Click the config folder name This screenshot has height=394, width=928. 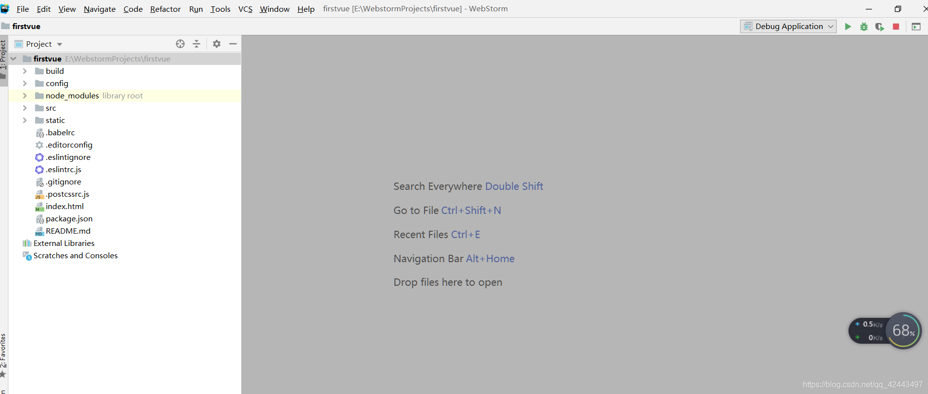pos(57,83)
